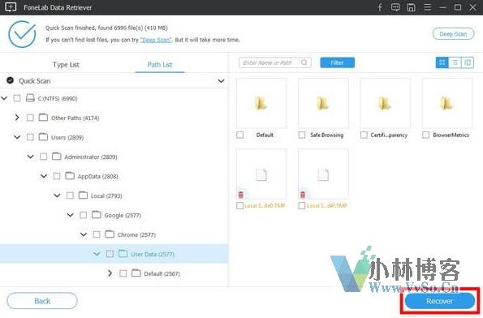Collapse the Local tree node
Viewport: 483px width, 318px height.
57,196
